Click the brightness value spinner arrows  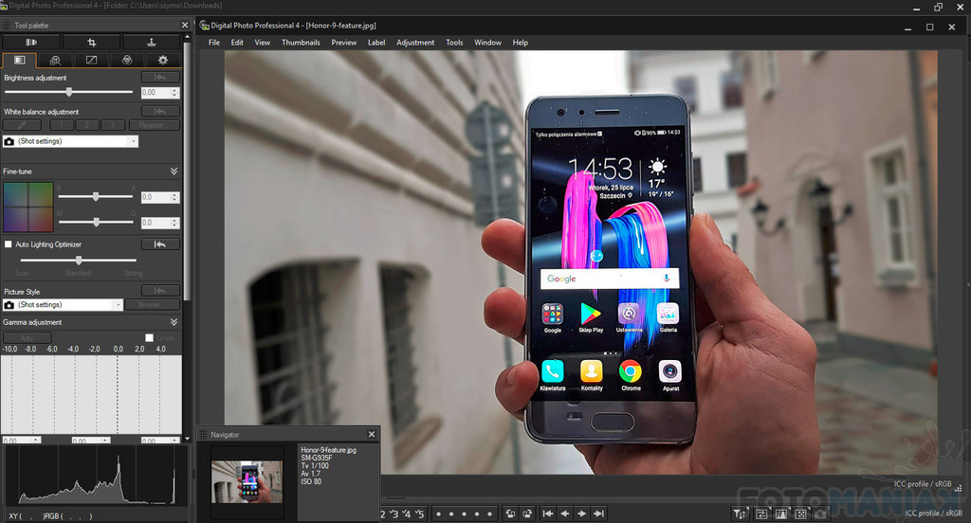174,93
